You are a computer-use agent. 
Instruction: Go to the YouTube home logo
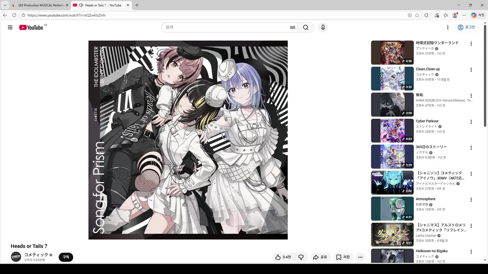pyautogui.click(x=31, y=27)
